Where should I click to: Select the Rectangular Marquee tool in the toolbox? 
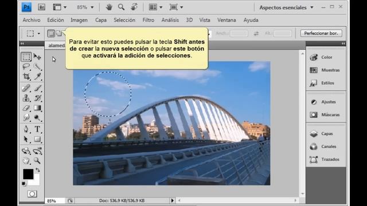point(26,57)
